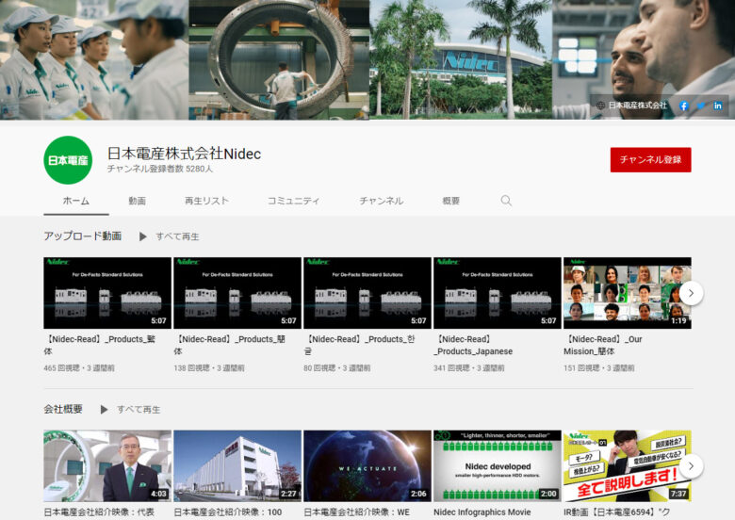Subscribe with the チャンネル登録 button
The width and height of the screenshot is (735, 520).
point(650,160)
